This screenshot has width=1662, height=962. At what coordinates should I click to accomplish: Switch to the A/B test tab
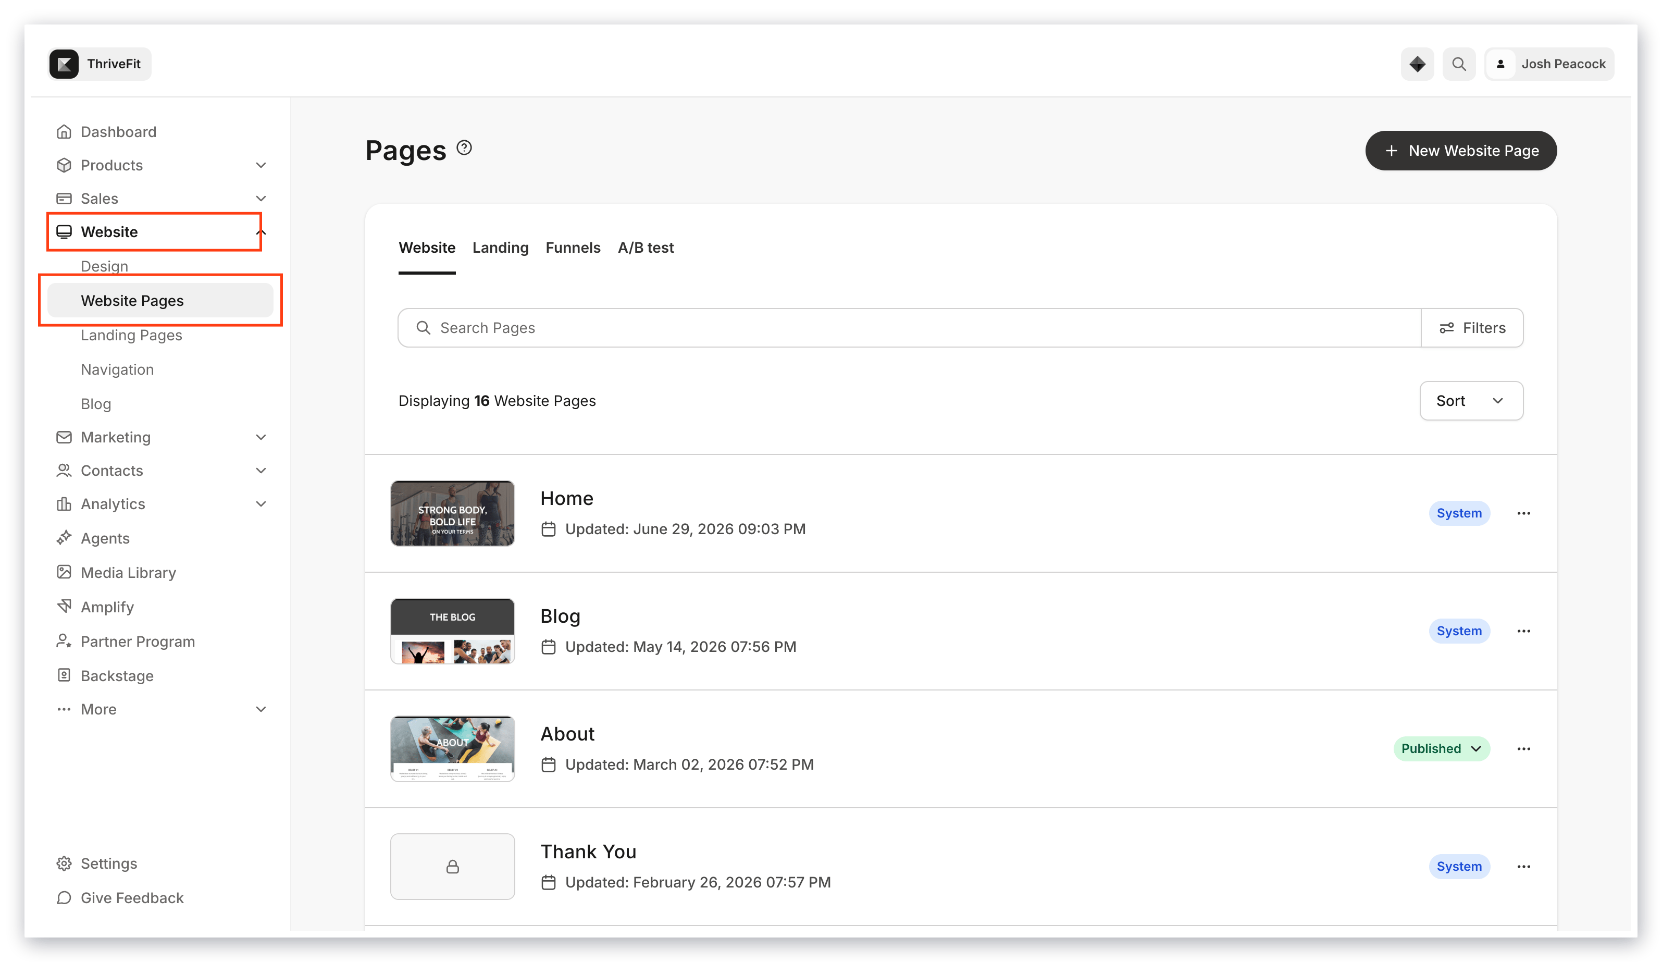646,248
